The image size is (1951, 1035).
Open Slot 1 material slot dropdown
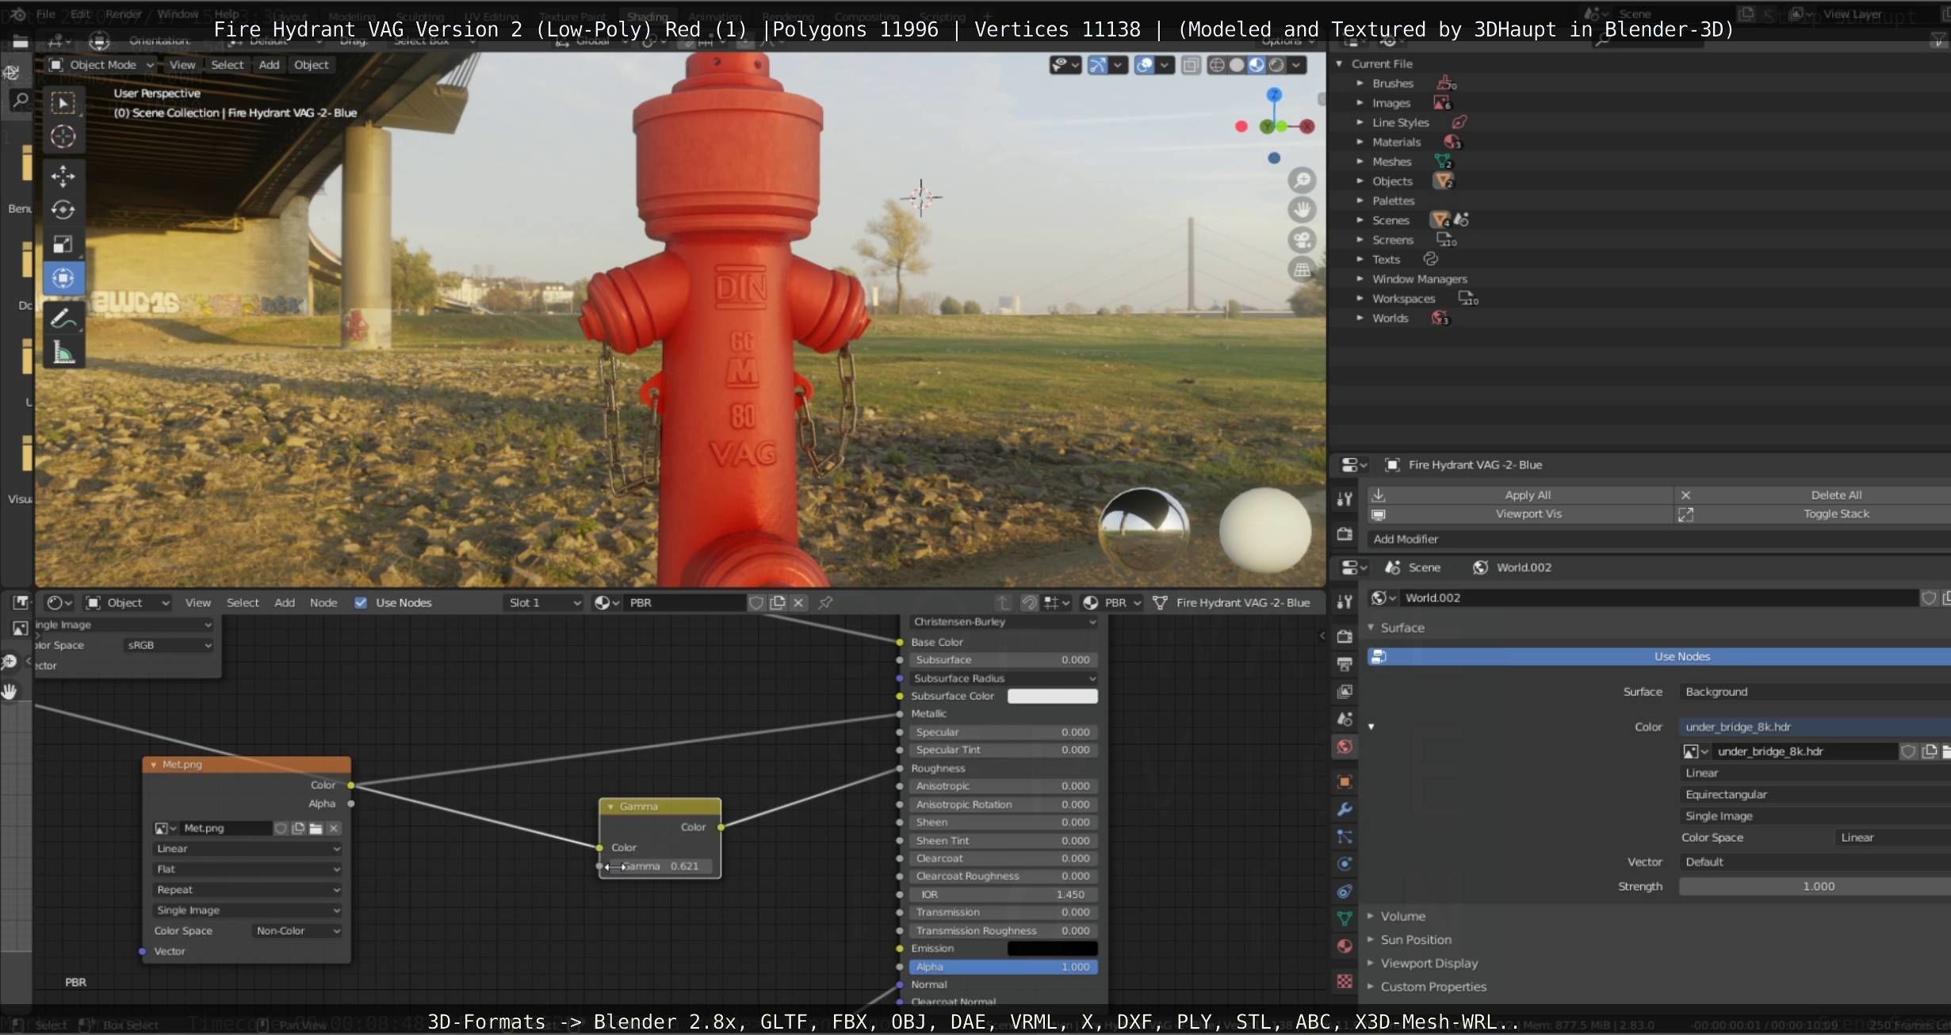[544, 603]
